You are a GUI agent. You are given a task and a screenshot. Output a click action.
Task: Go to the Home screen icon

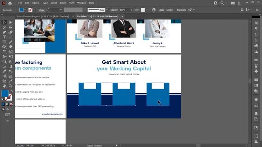pos(10,3)
